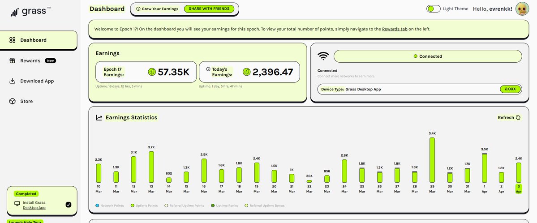This screenshot has height=223, width=537.
Task: Click the Rewards gift icon
Action: click(13, 61)
